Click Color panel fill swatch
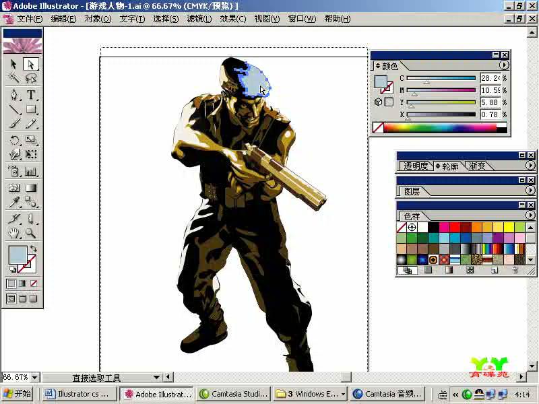This screenshot has width=539, height=404. (x=381, y=81)
